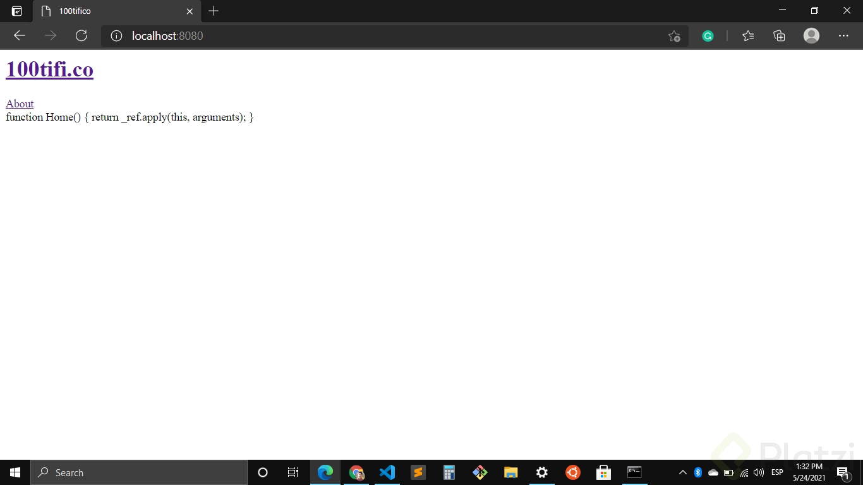Image resolution: width=863 pixels, height=485 pixels.
Task: Click the function Home() text
Action: click(130, 117)
